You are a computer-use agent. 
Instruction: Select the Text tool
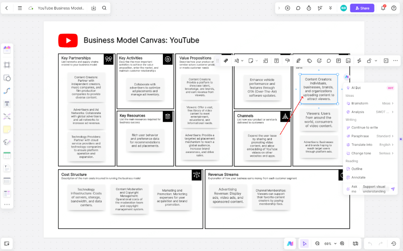point(7,103)
